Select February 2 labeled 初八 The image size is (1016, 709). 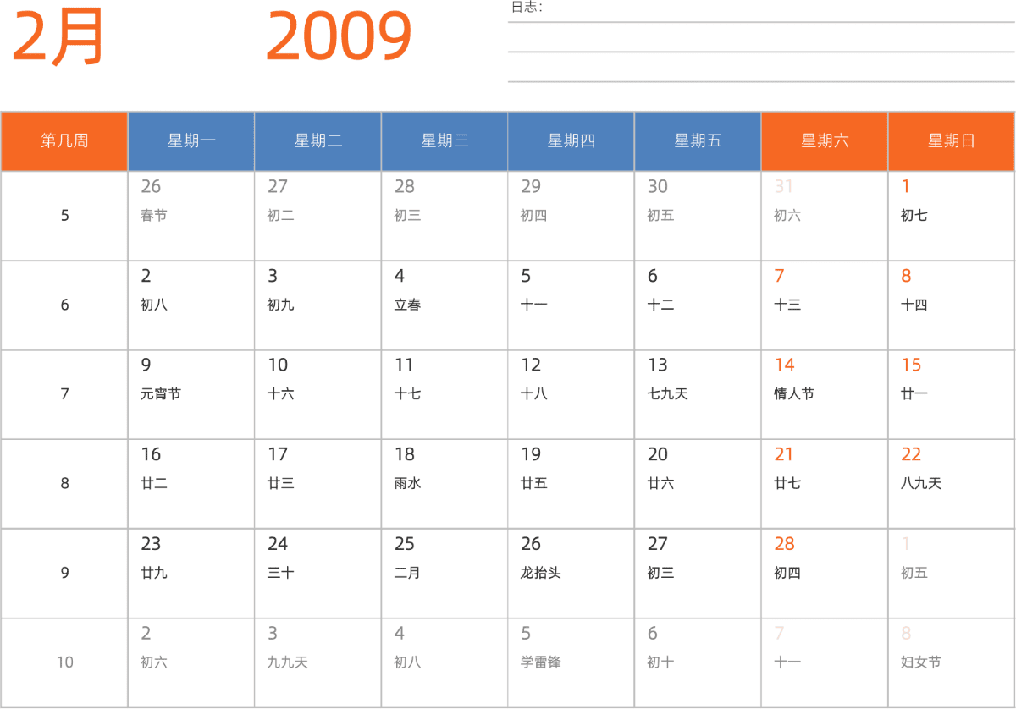[191, 305]
